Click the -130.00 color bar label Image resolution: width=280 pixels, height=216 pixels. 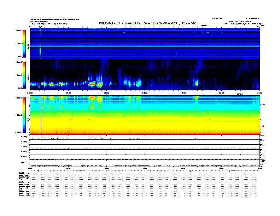(x=19, y=98)
